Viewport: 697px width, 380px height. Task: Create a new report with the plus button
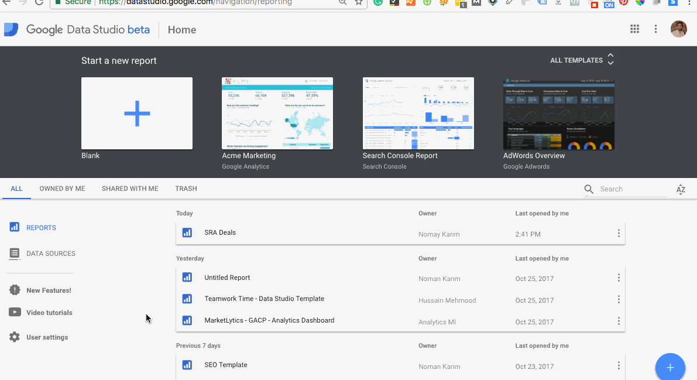(669, 367)
